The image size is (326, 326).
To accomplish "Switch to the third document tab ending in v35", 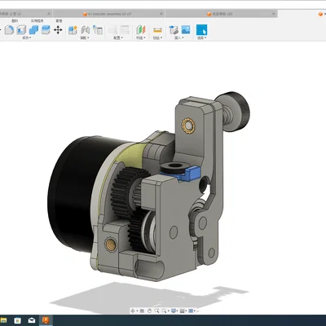I will (x=222, y=14).
